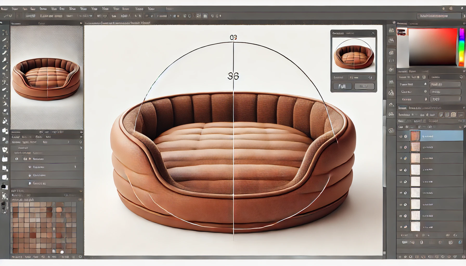
Task: Click the bottom icon in the right vertical strip
Action: pos(391,130)
